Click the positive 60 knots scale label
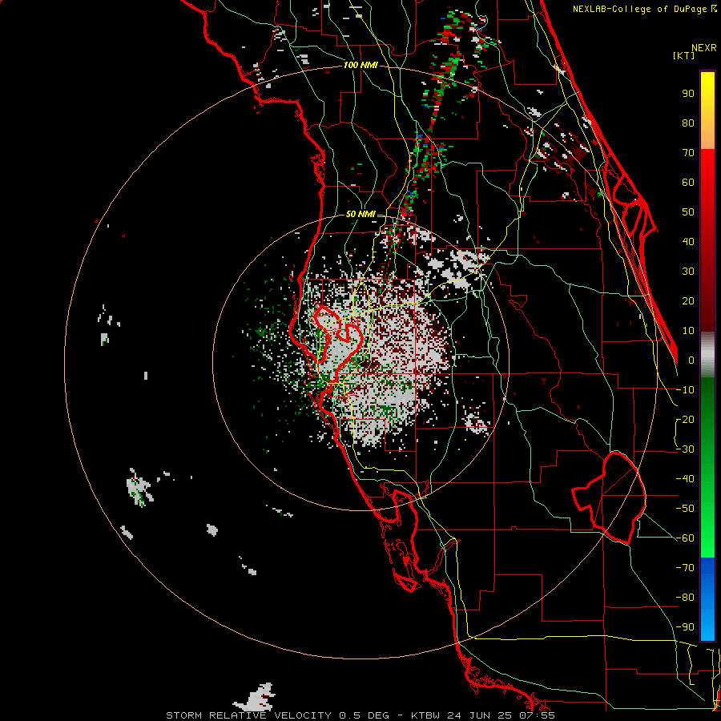 pyautogui.click(x=688, y=182)
